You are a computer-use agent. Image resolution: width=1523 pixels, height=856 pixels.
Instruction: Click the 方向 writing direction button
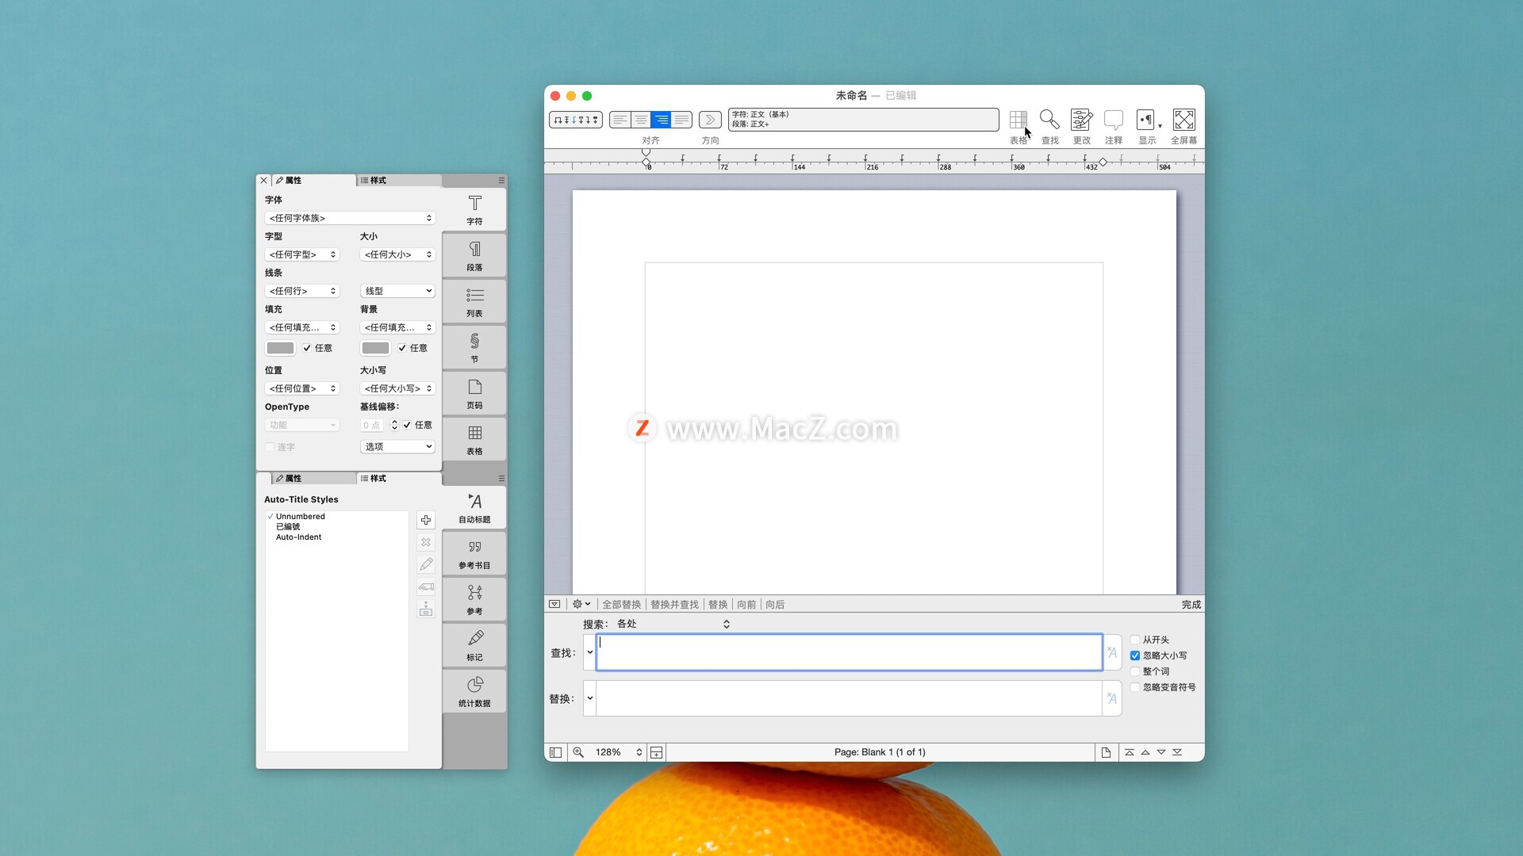pos(710,120)
